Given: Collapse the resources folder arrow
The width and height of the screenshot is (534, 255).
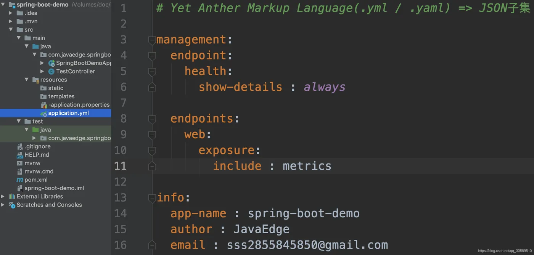Looking at the screenshot, I should (x=27, y=80).
